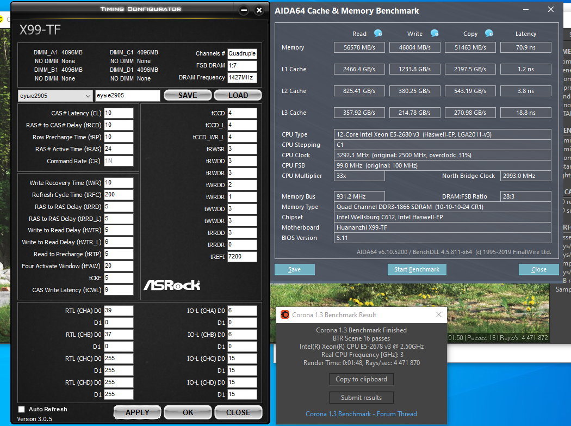Click the Memory Latency 70.9 ns value

coord(526,47)
